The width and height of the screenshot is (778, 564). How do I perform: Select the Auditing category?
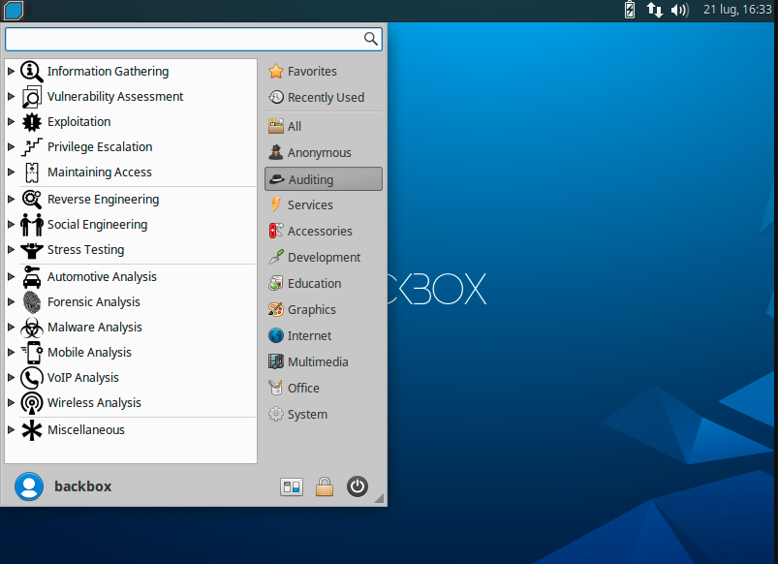[x=324, y=179]
